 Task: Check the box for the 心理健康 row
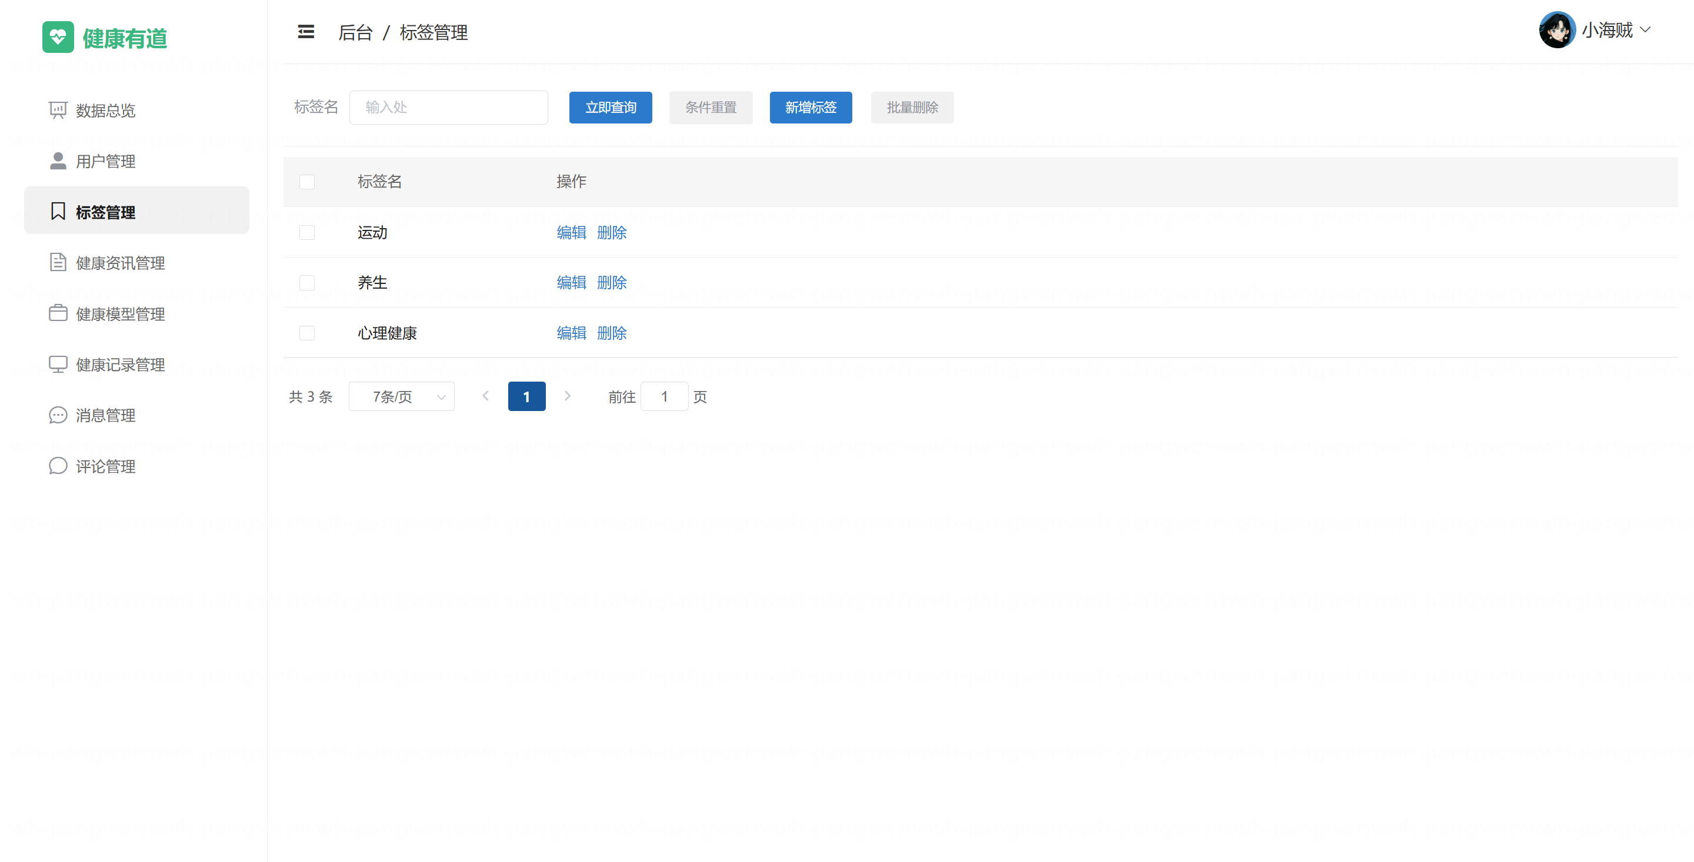click(x=307, y=333)
